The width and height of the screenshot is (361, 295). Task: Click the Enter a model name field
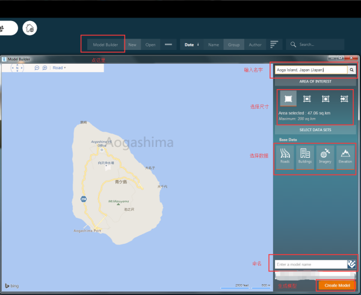311,264
